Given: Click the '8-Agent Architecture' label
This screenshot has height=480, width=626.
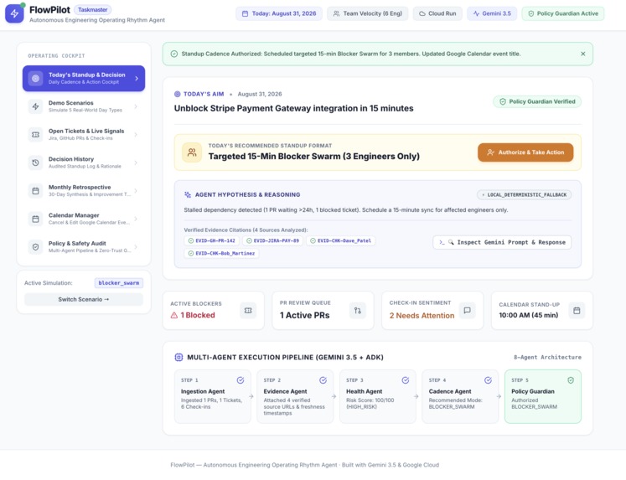Looking at the screenshot, I should point(547,357).
